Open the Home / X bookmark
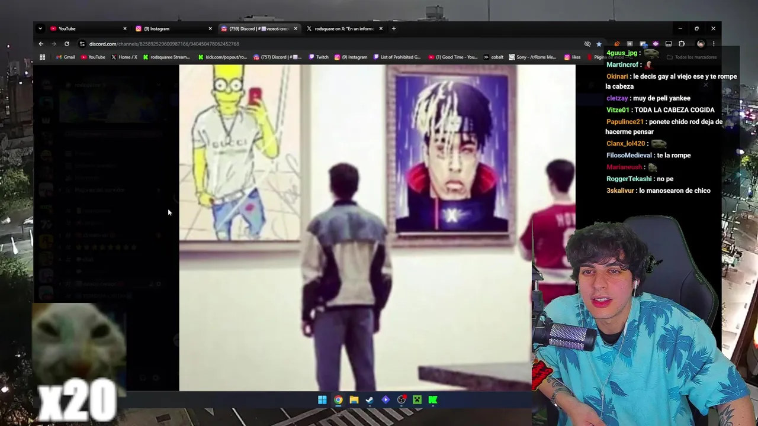758x426 pixels. coord(124,57)
